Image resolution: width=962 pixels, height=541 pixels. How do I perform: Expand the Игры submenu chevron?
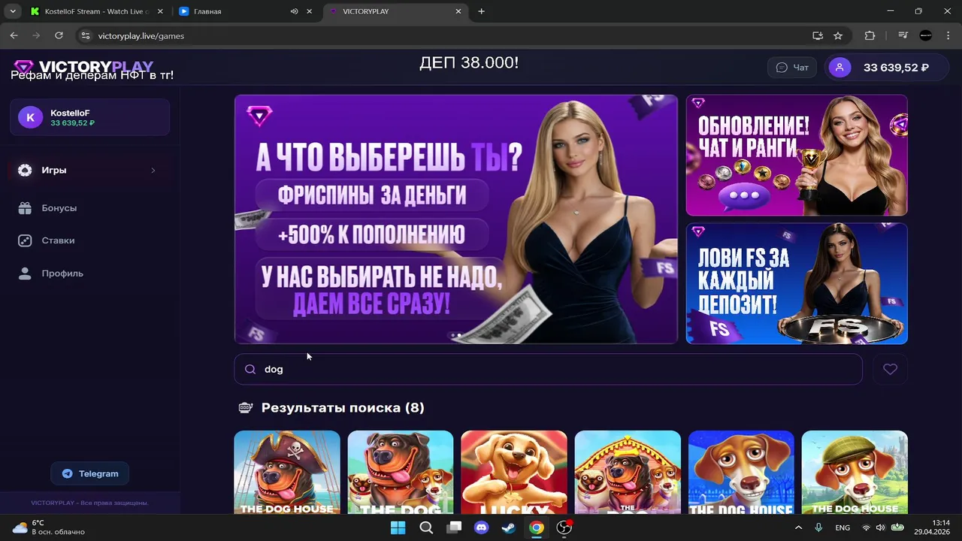tap(153, 171)
